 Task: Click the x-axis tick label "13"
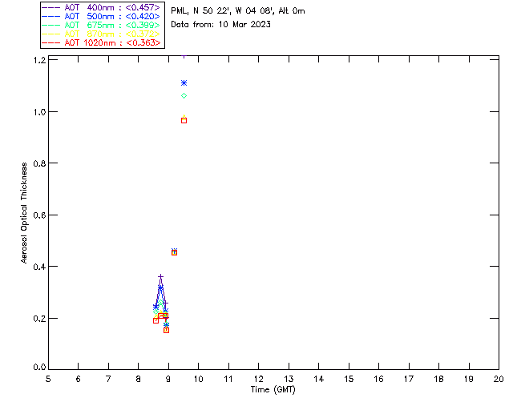(289, 379)
